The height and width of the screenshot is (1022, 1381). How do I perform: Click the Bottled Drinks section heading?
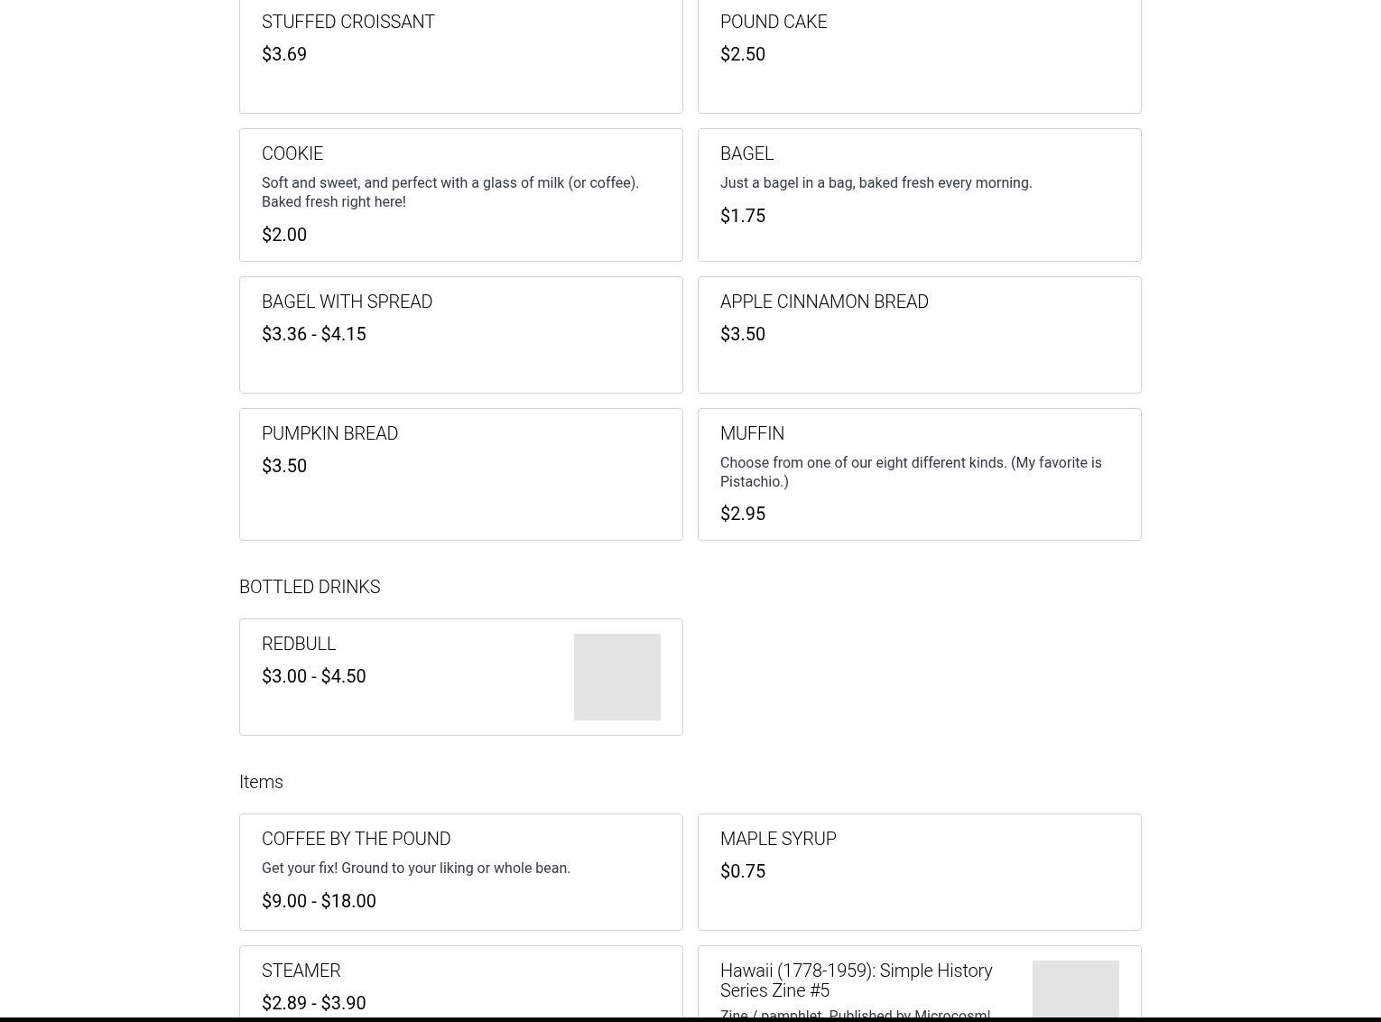310,587
